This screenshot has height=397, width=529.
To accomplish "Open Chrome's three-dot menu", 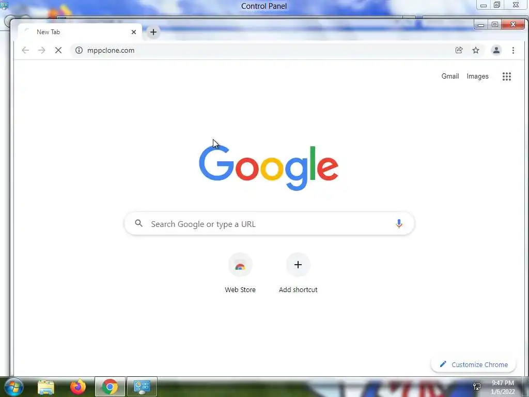I will [x=513, y=50].
